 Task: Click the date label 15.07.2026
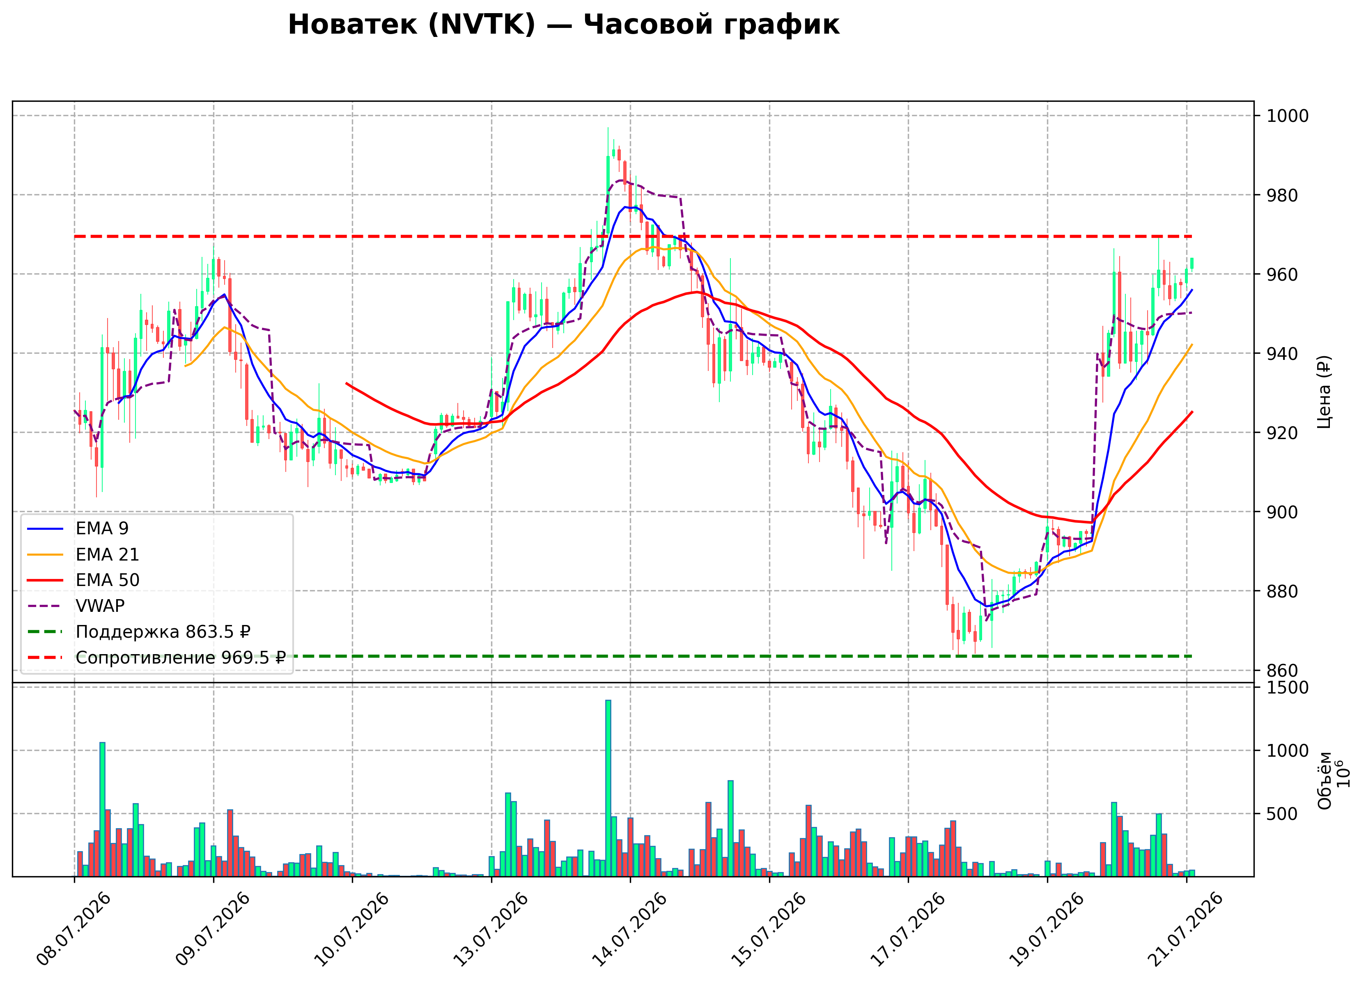(769, 929)
